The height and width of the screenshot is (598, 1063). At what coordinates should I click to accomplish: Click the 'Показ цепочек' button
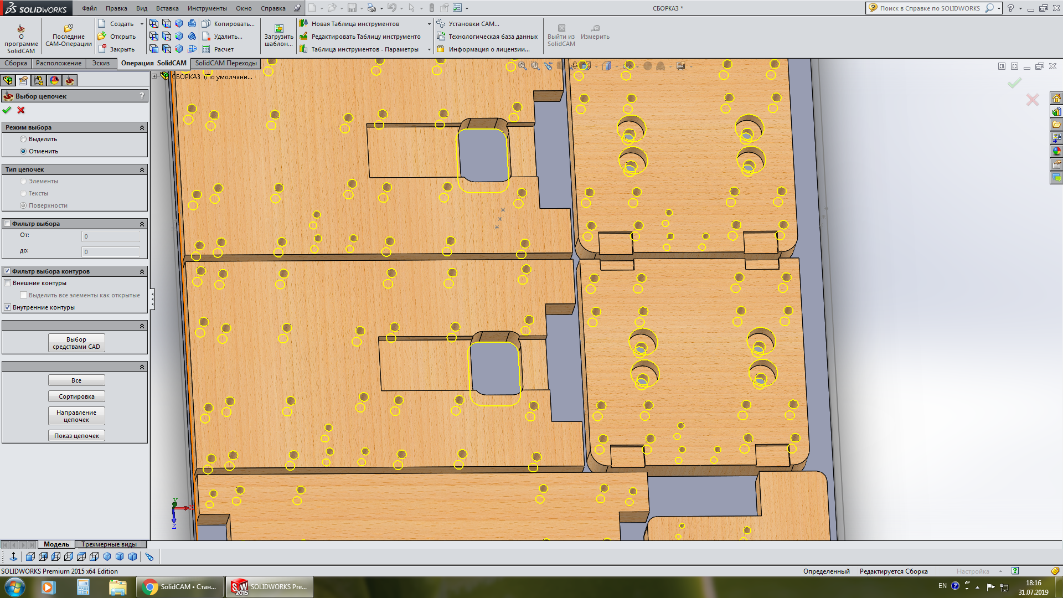[76, 436]
